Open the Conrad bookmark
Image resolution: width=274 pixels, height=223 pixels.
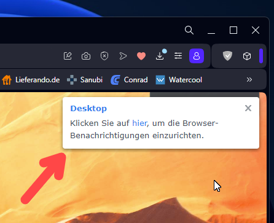tap(129, 80)
